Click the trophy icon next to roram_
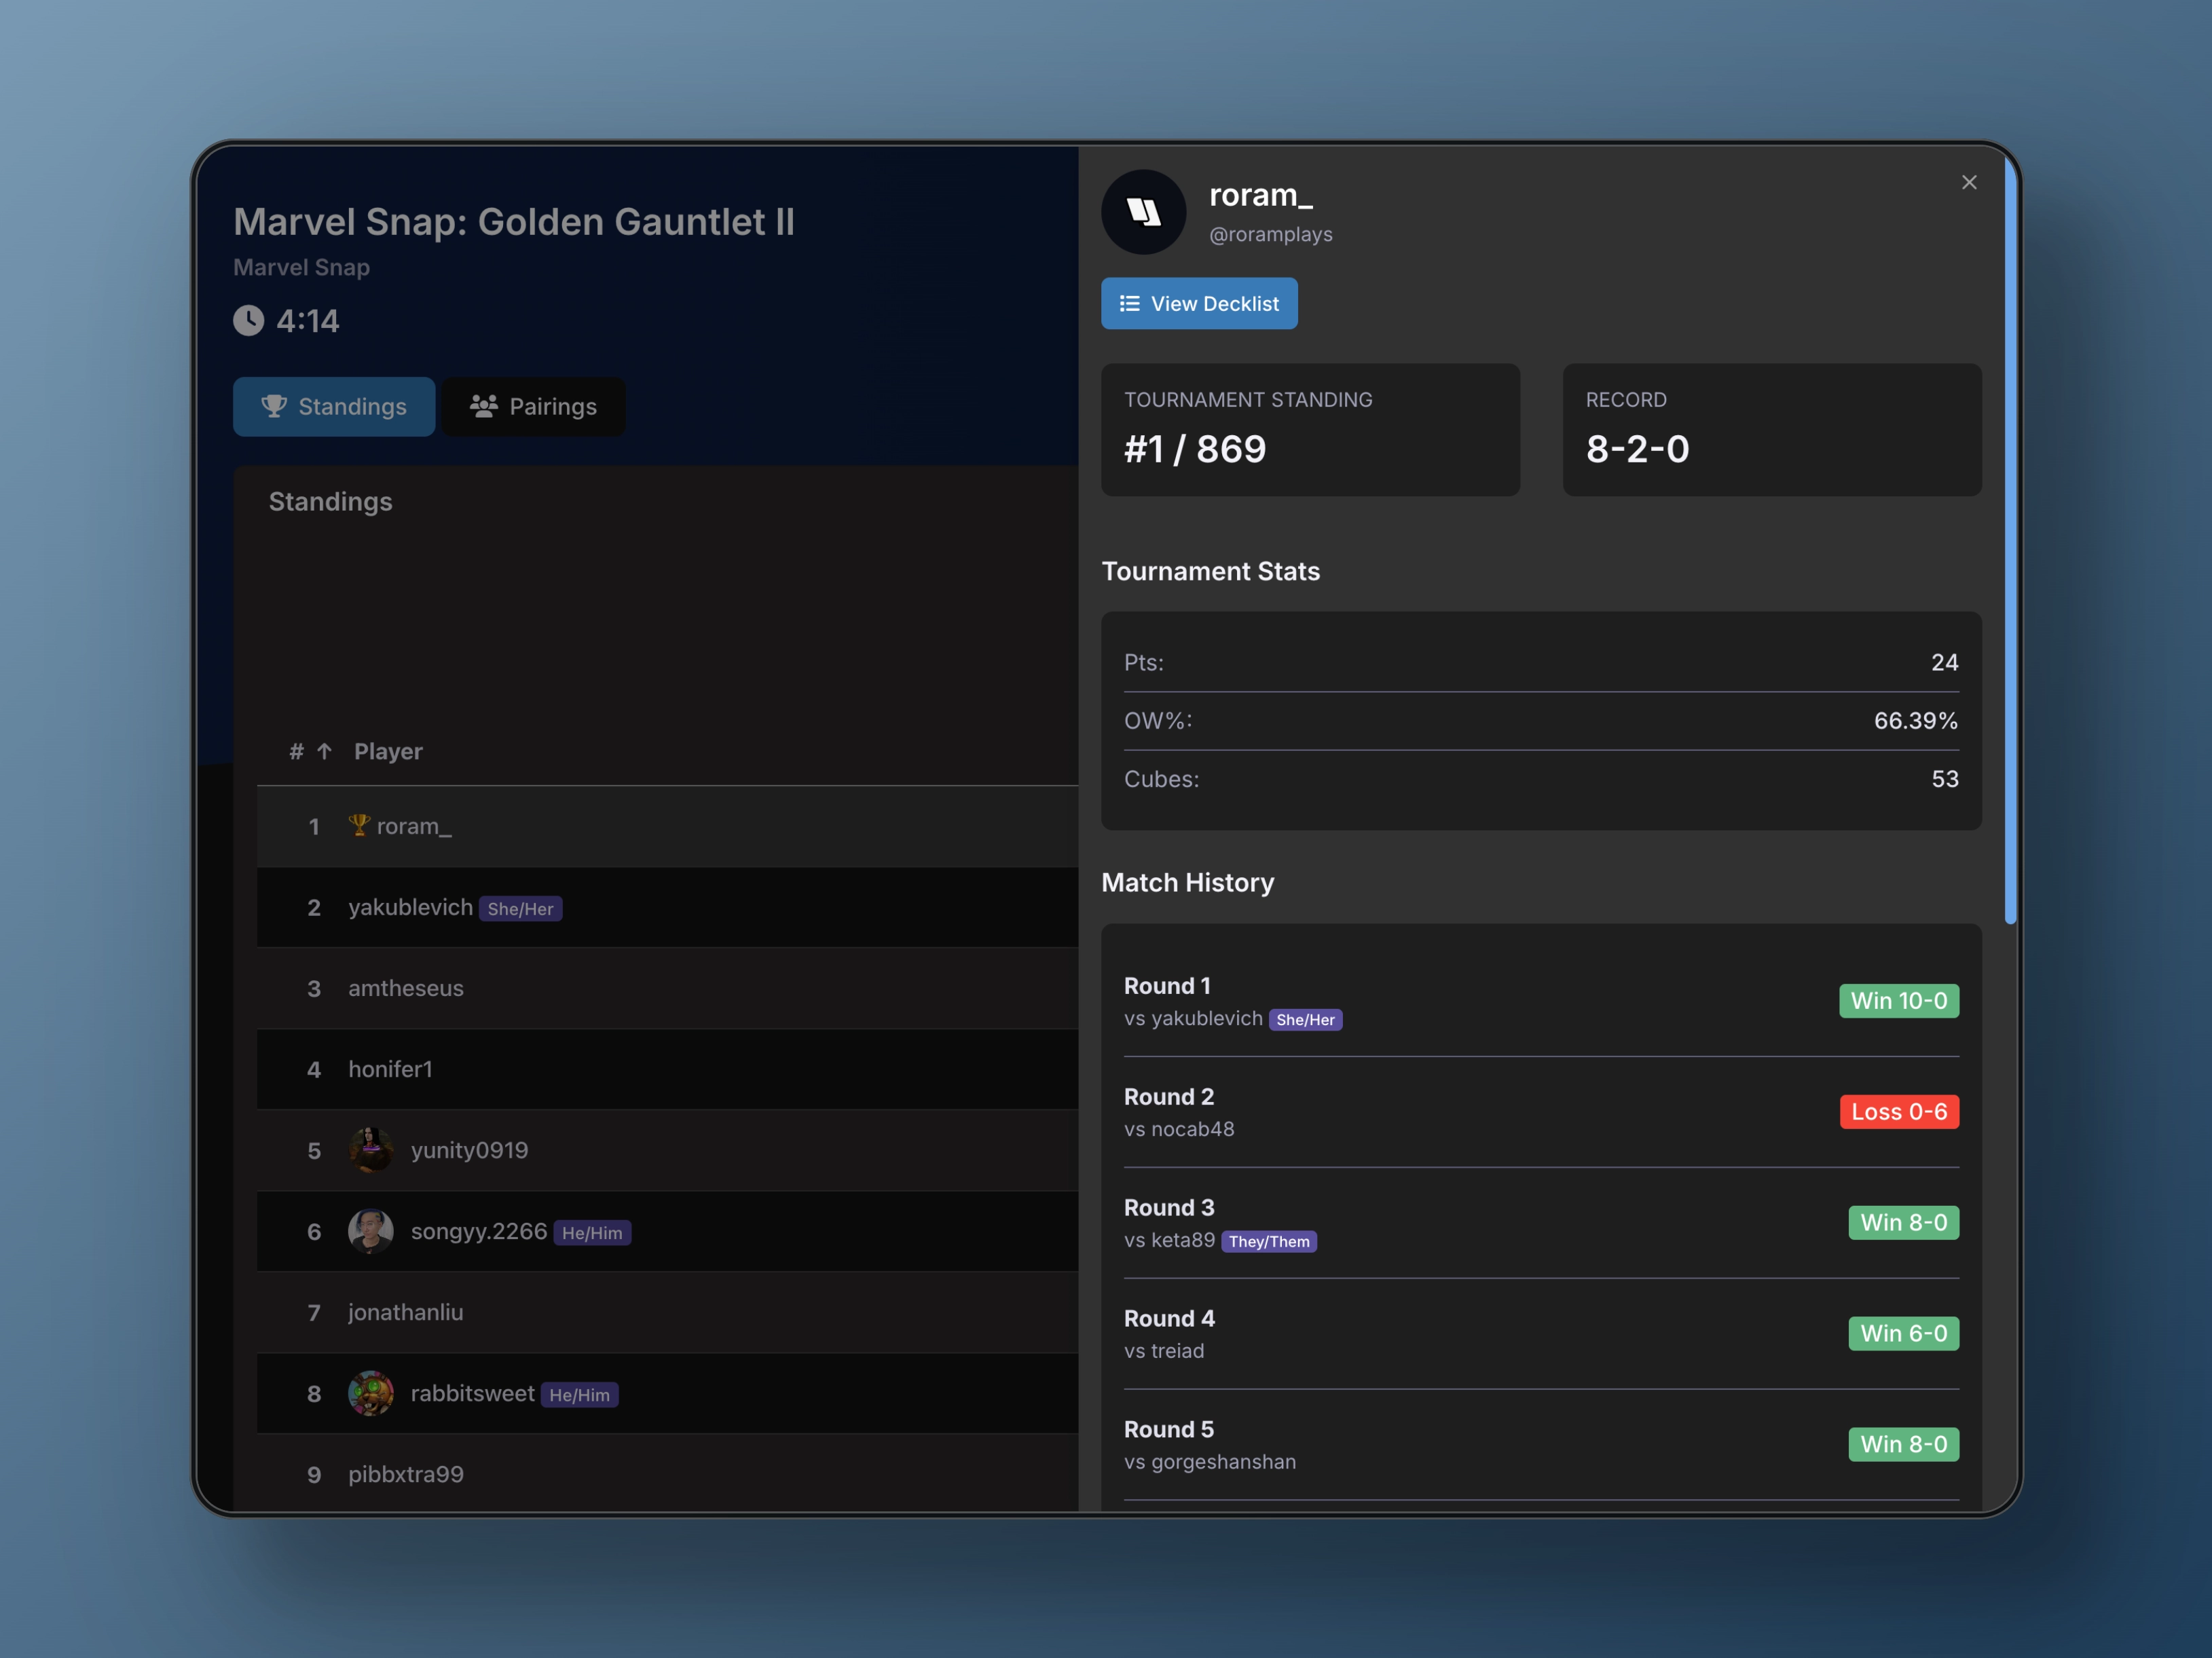 [x=359, y=825]
